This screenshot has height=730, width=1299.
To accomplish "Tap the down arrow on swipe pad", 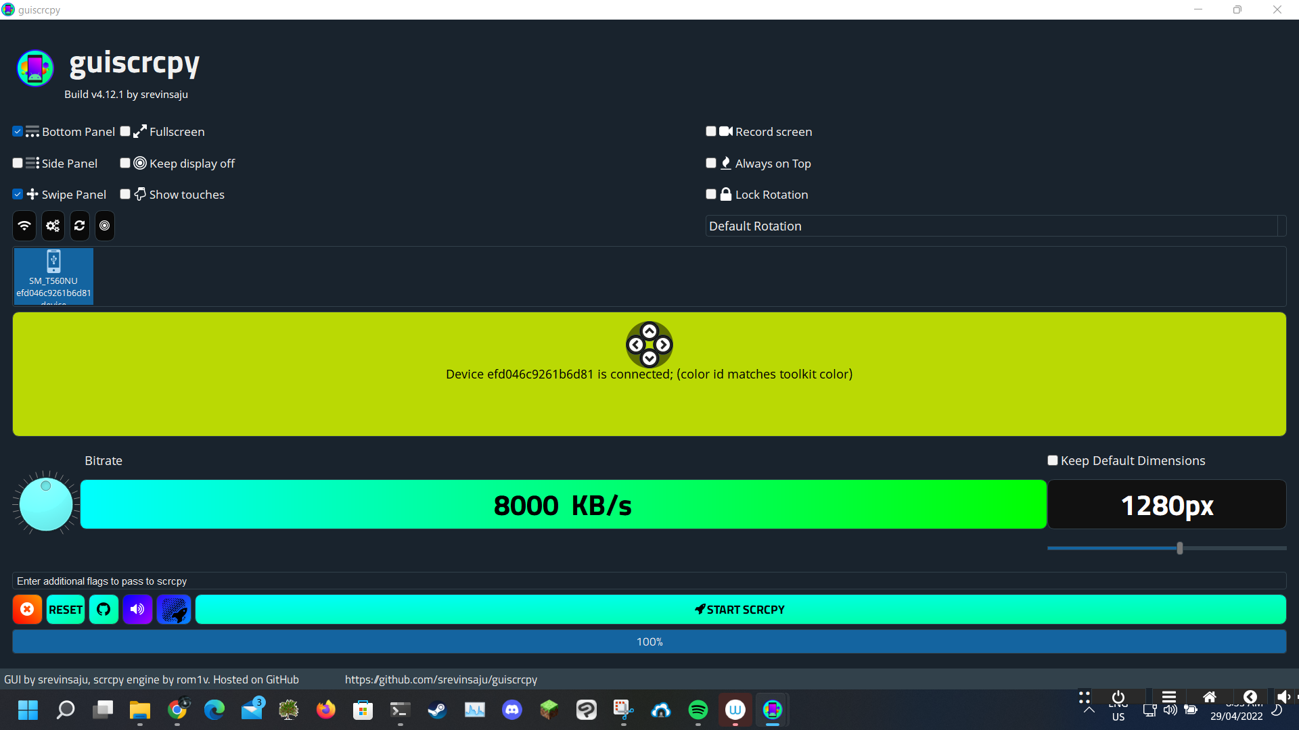I will [649, 358].
